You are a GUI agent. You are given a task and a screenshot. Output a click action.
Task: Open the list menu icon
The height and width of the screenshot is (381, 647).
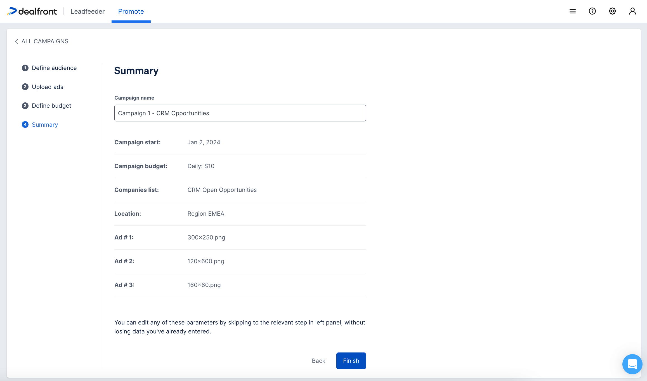572,11
